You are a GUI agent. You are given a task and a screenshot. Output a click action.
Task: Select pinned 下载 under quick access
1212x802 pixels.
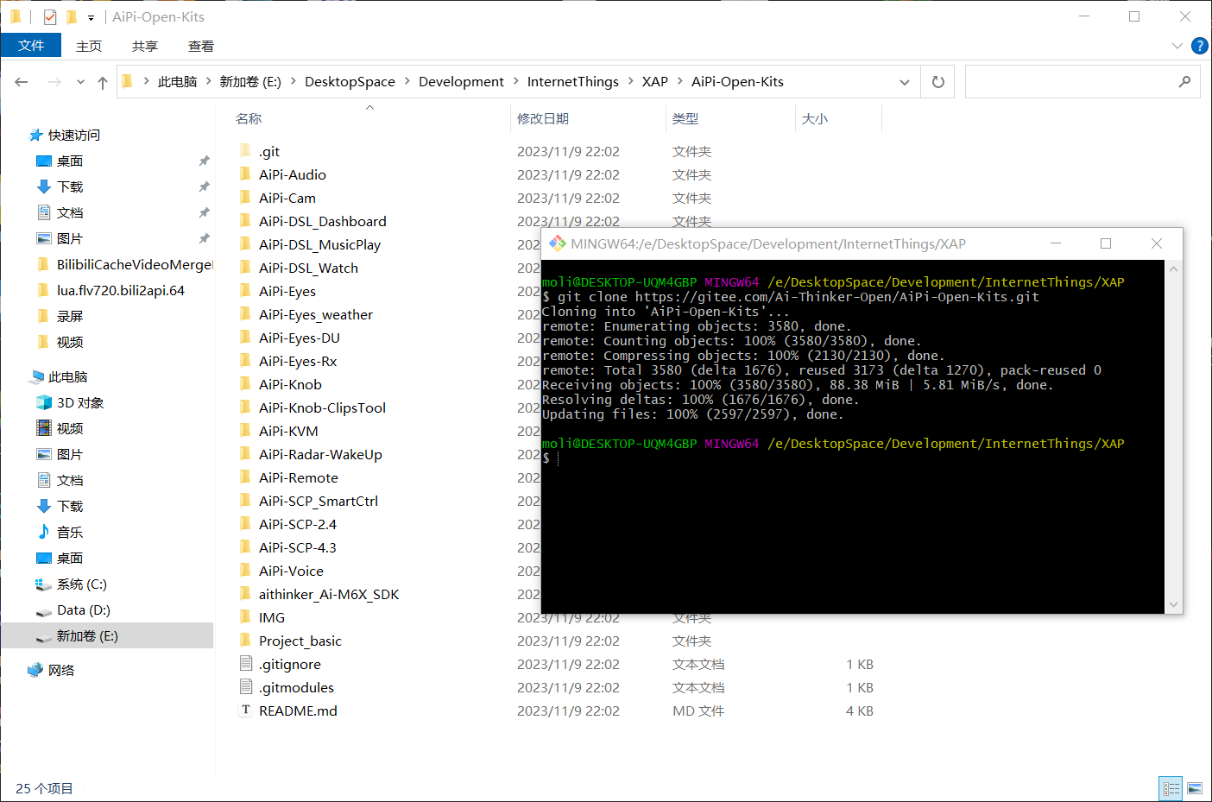[x=70, y=187]
